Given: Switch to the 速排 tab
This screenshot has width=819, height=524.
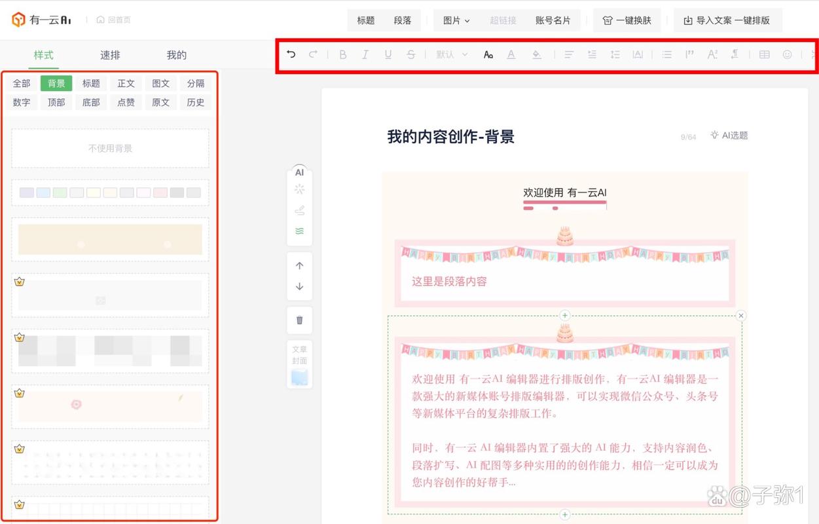Looking at the screenshot, I should pyautogui.click(x=109, y=55).
